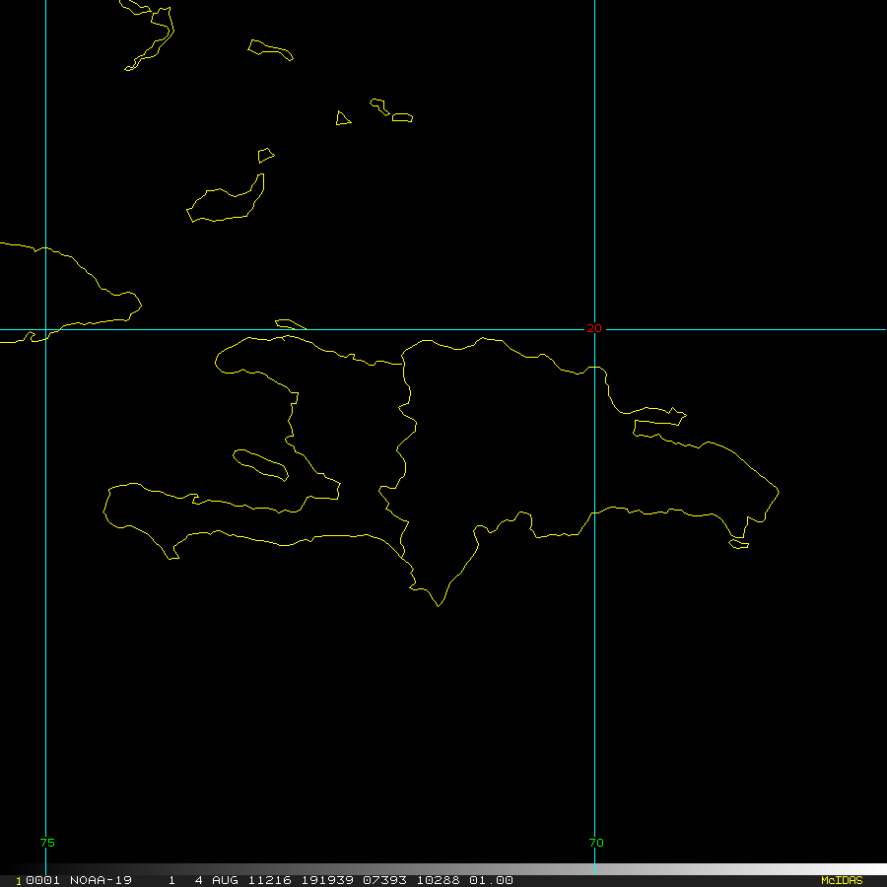Click the 11216 Julian day value
The image size is (887, 887).
(x=270, y=881)
